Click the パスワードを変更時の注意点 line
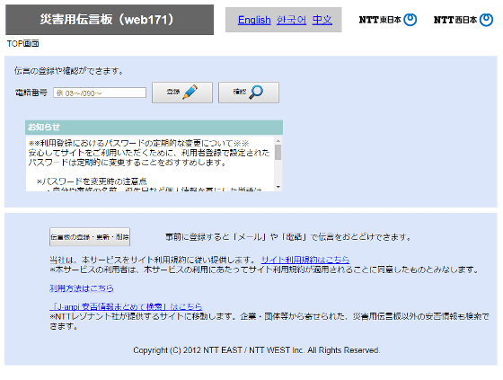503x380 pixels. click(x=92, y=181)
